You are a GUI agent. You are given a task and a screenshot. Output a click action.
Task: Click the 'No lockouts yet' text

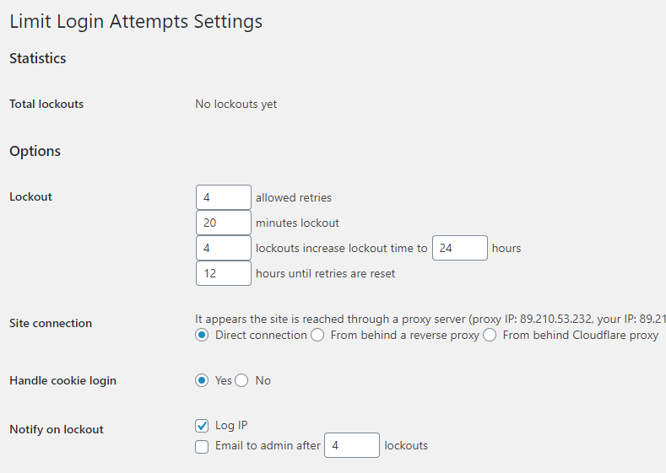click(236, 105)
